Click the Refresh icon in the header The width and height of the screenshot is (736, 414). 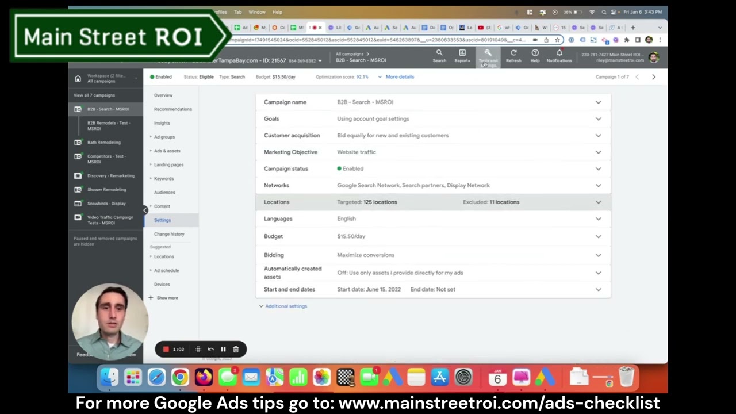coord(513,56)
